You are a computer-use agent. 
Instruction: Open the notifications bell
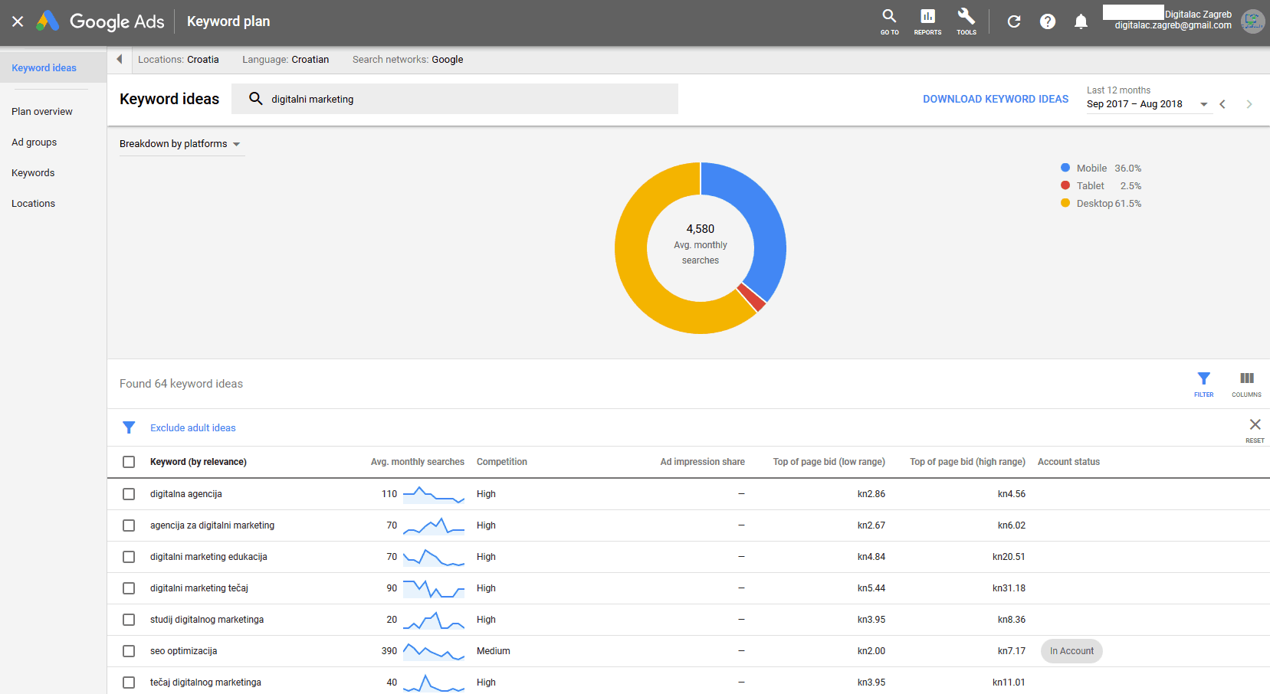[x=1081, y=21]
